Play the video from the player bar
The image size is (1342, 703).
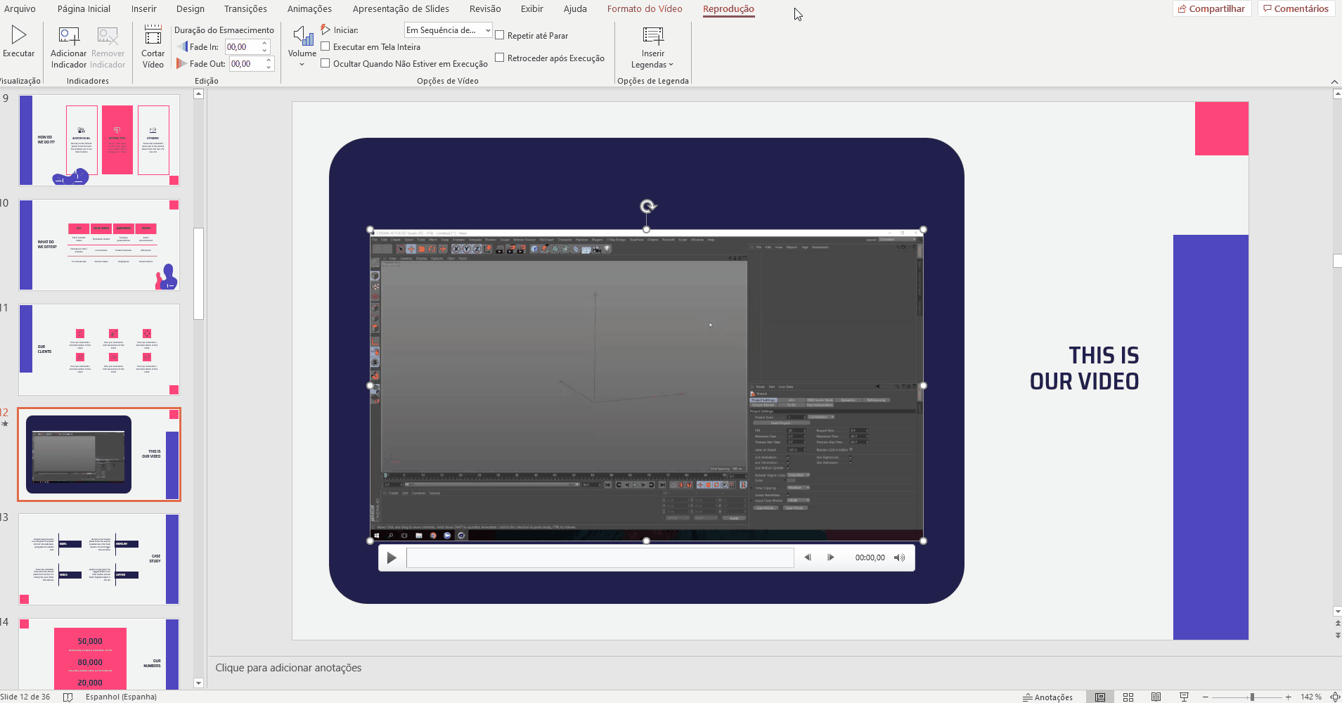(392, 557)
